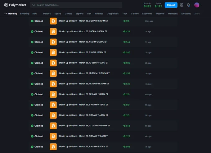Open the More categories dropdown

[x=198, y=14]
